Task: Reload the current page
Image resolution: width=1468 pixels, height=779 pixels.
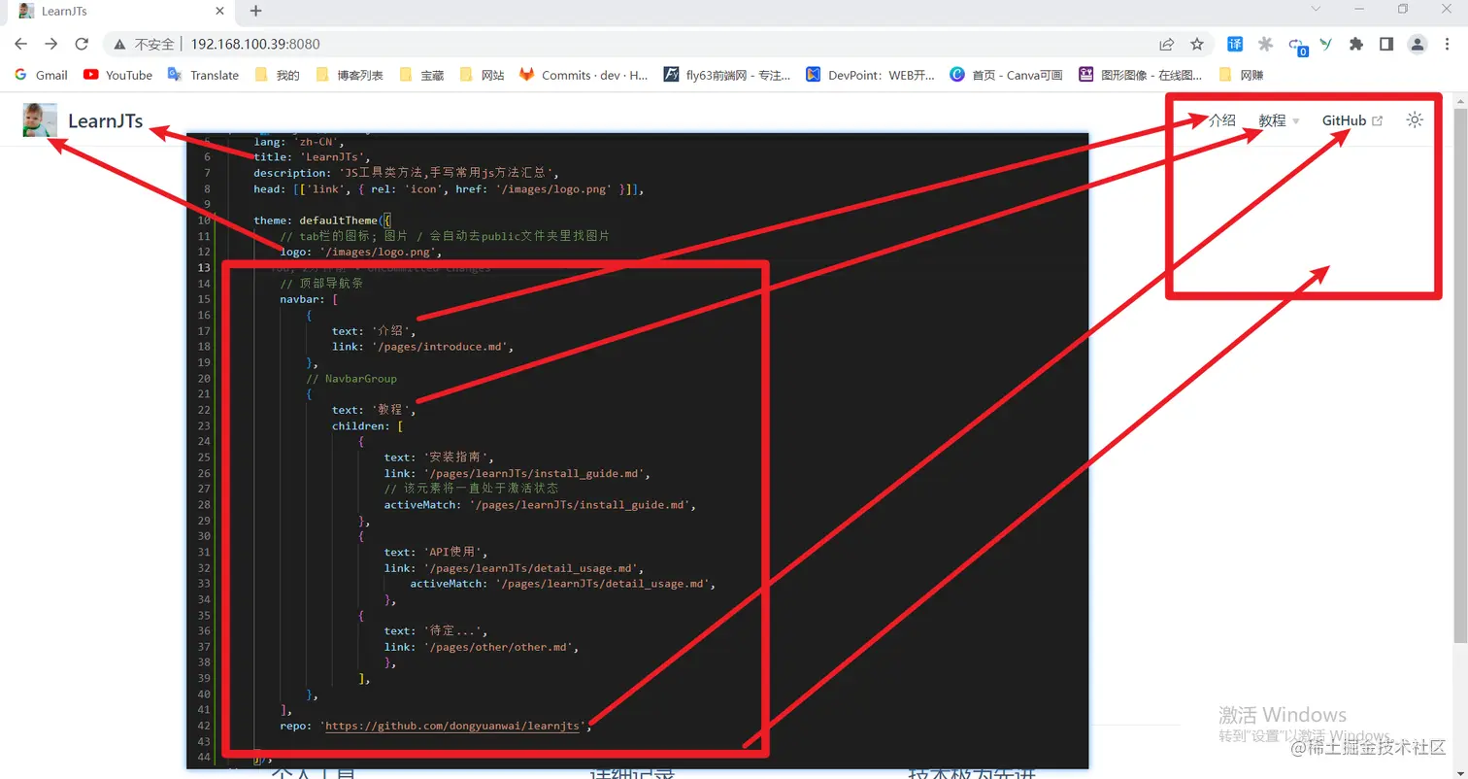Action: pyautogui.click(x=83, y=44)
